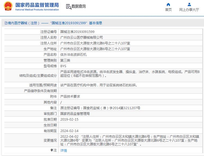Click the home house icon
Image resolution: width=204 pixels, height=156 pixels.
[168, 5]
